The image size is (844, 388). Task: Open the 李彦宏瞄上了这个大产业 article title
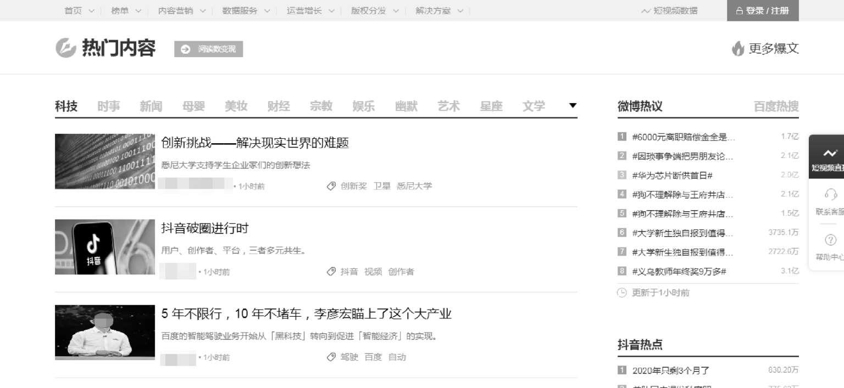pos(307,314)
